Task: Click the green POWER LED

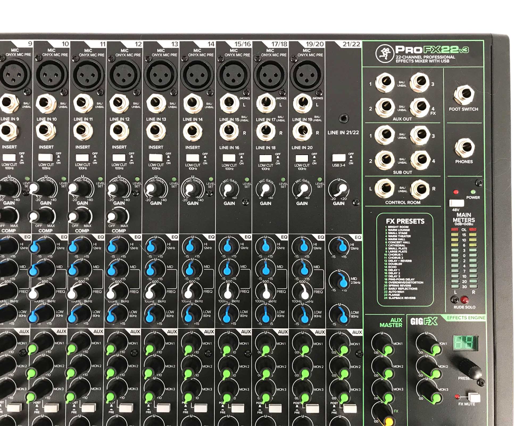Action: click(473, 192)
